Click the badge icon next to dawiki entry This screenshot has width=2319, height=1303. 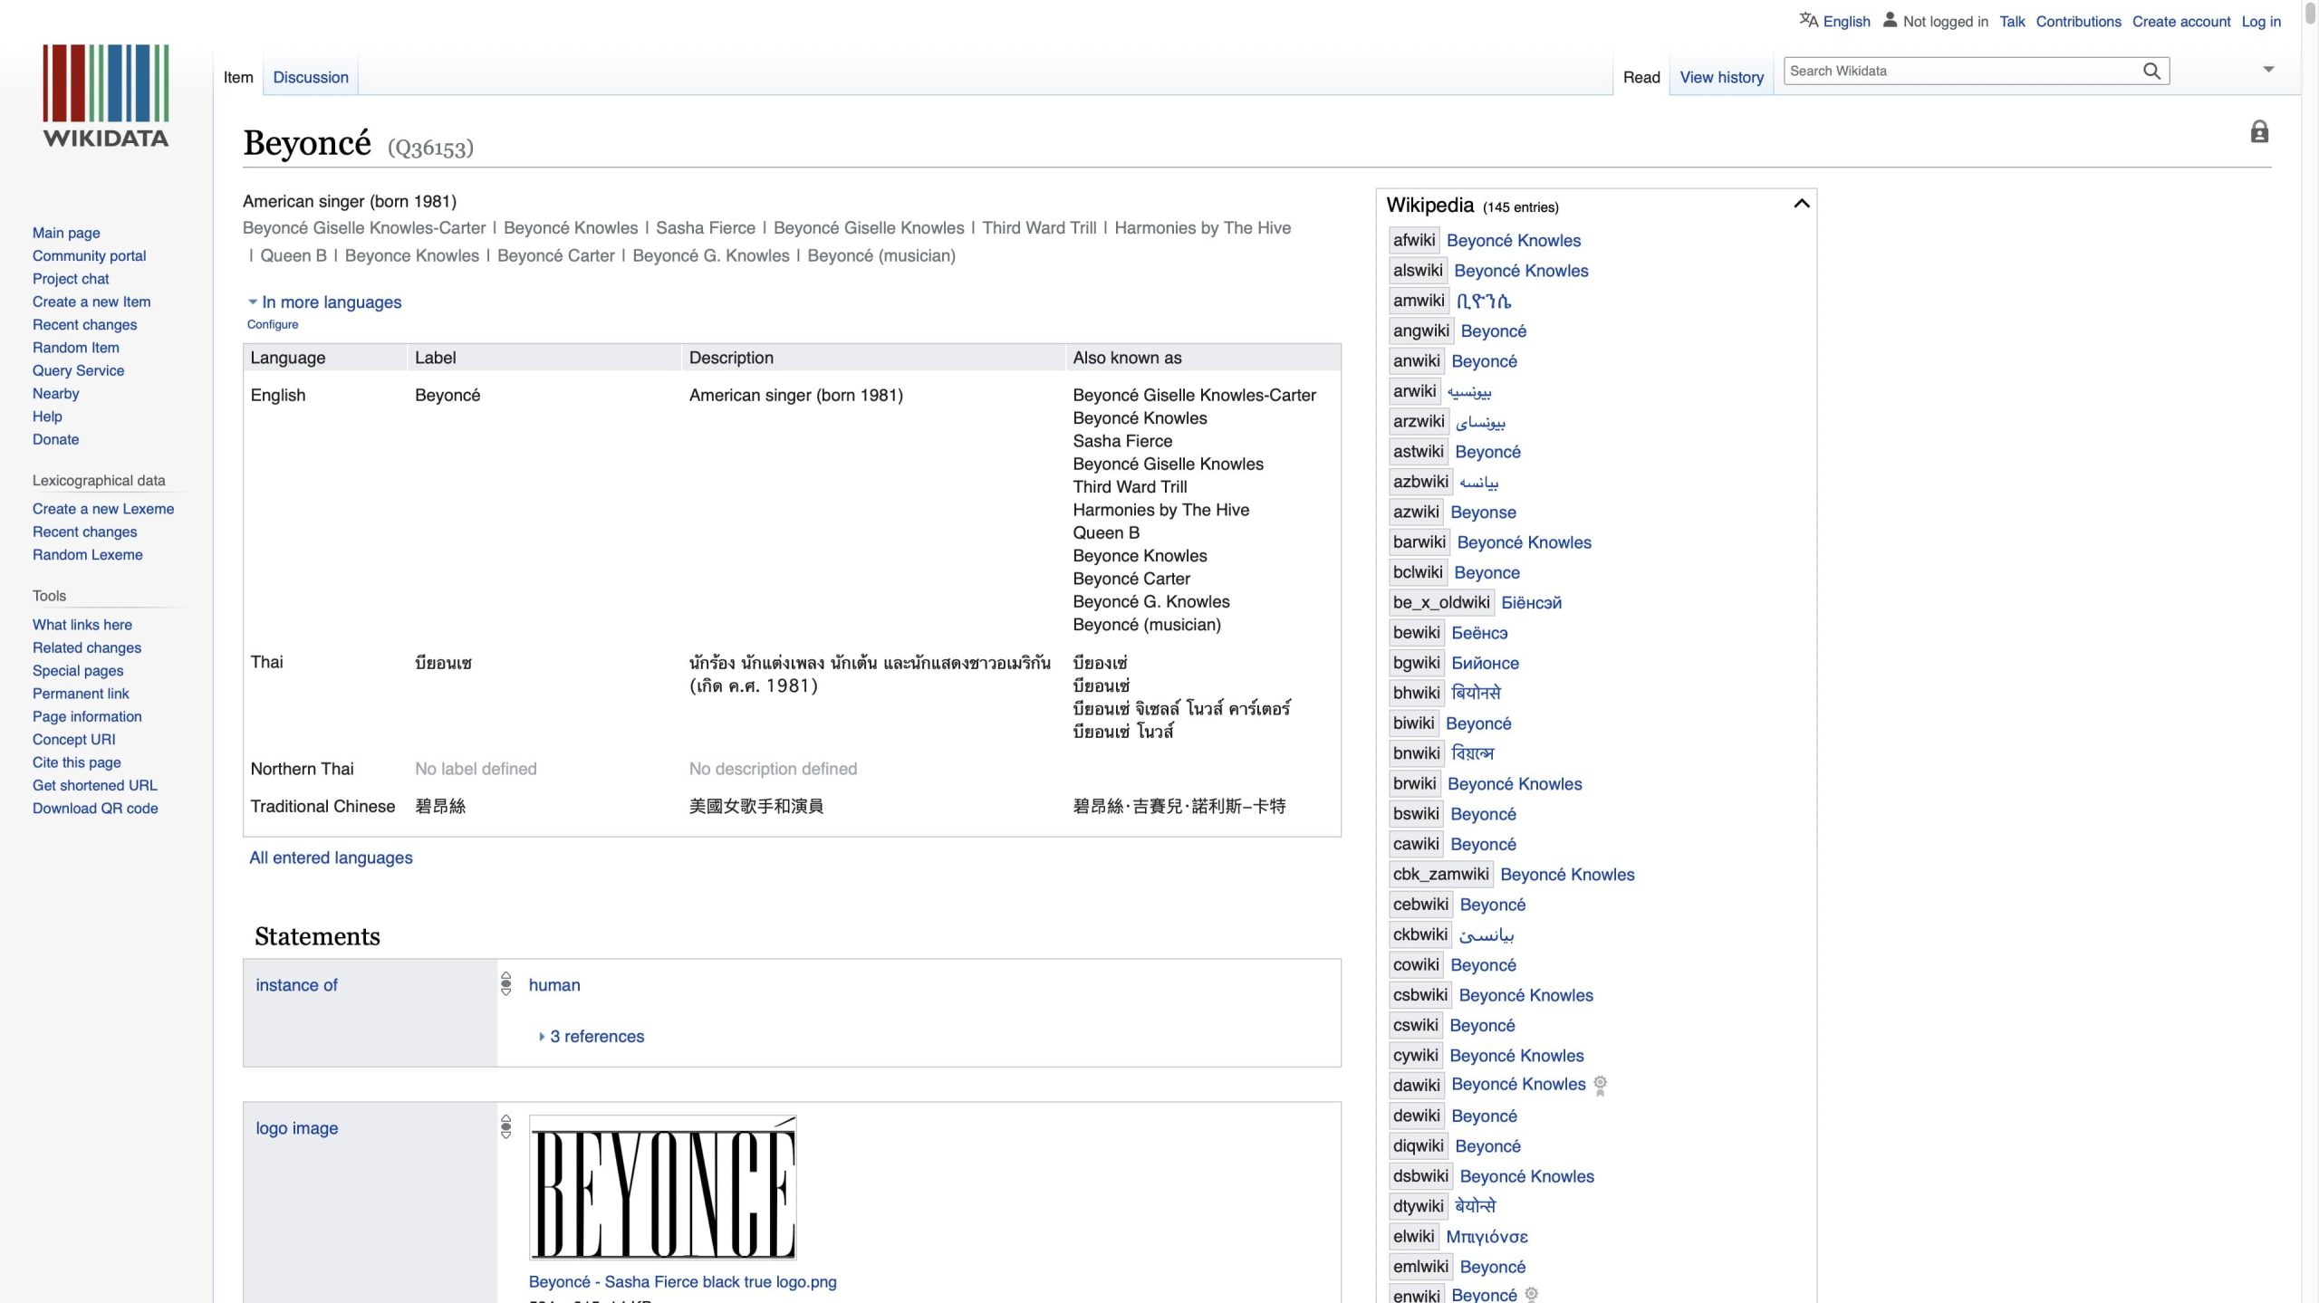1601,1085
